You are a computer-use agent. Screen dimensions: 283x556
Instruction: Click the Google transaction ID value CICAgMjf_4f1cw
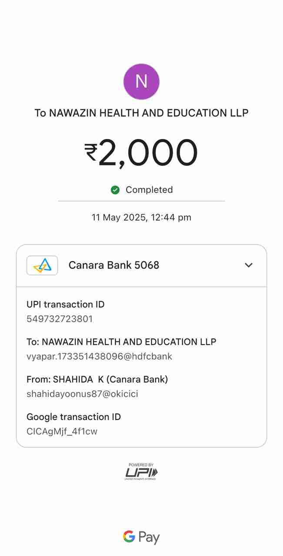coord(62,431)
